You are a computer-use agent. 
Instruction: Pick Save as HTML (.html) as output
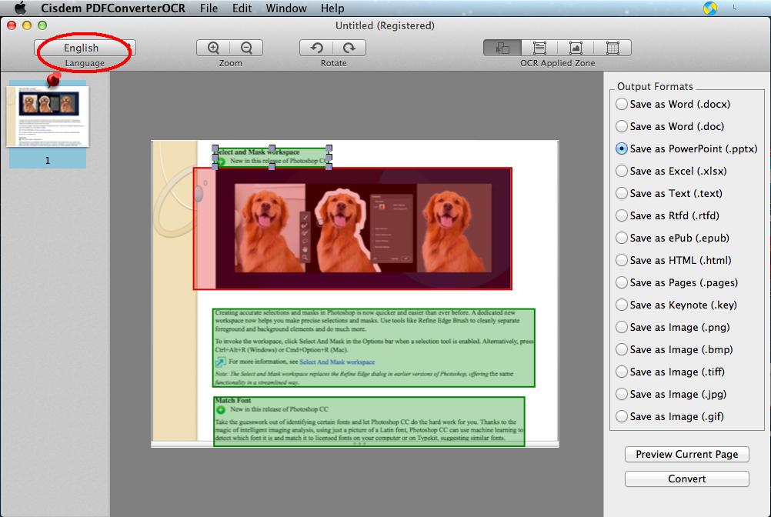tap(622, 260)
